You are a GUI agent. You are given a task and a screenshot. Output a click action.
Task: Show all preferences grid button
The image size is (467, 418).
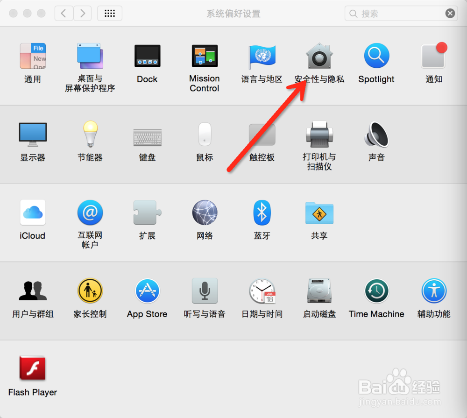(110, 14)
